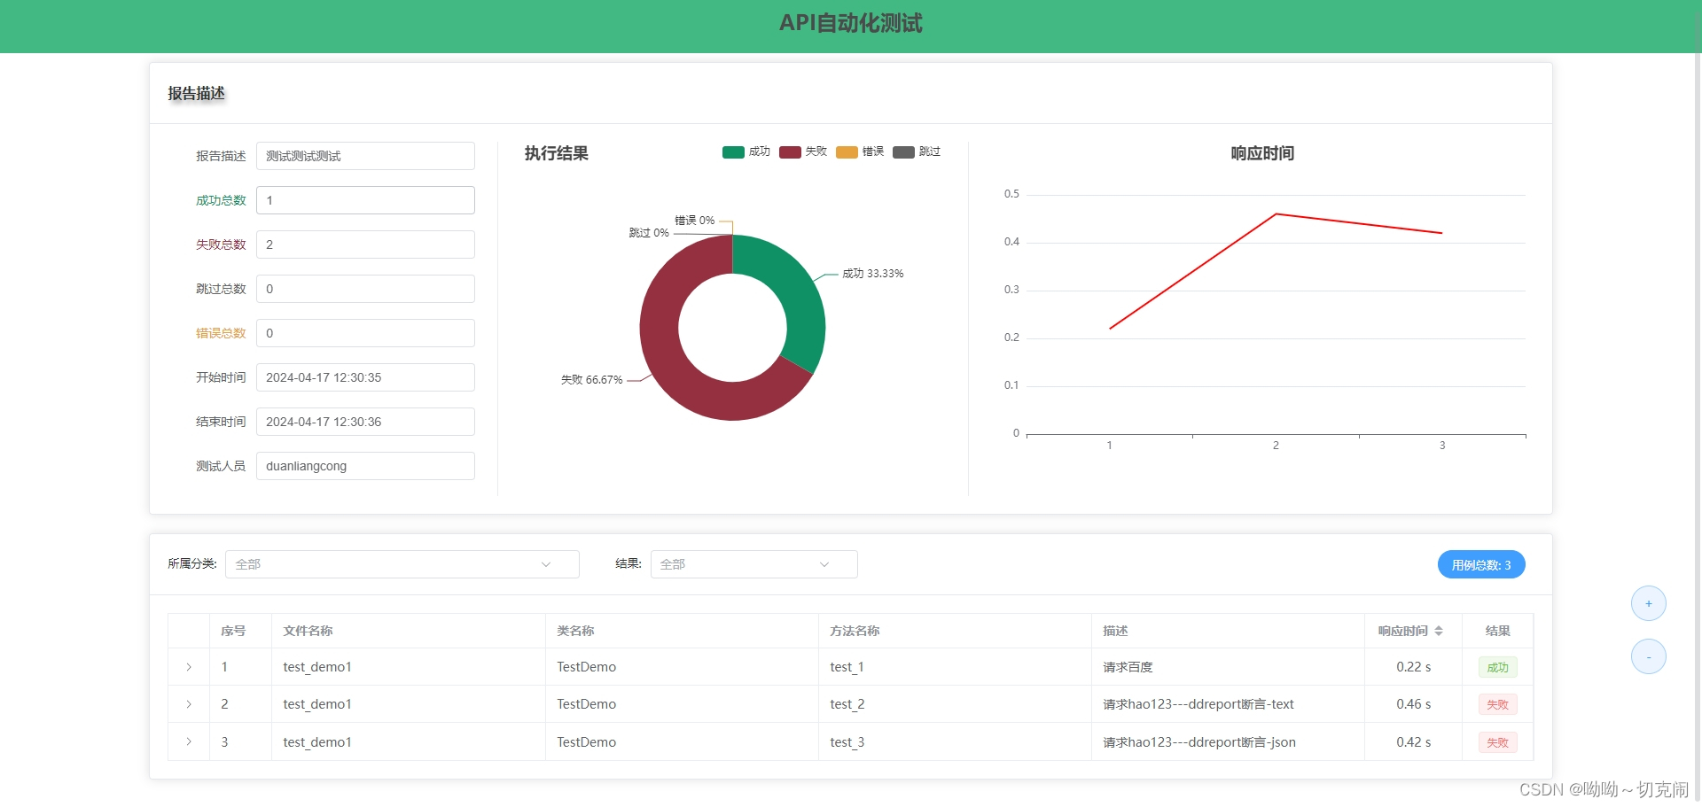
Task: Click the API自动化测试 page title
Action: pyautogui.click(x=851, y=23)
